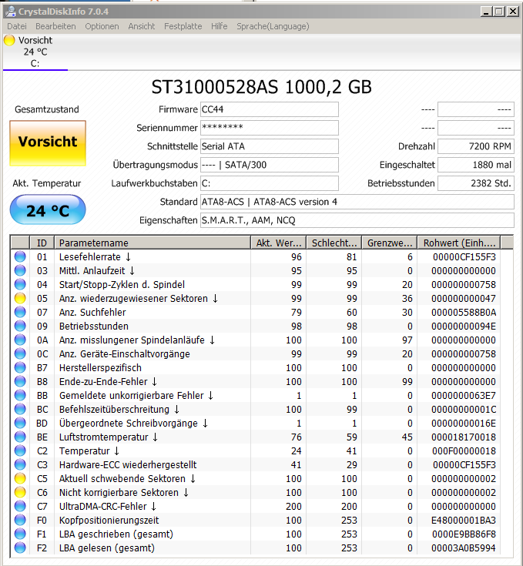The height and width of the screenshot is (566, 523).
Task: Open the Ansicht menu
Action: 142,26
